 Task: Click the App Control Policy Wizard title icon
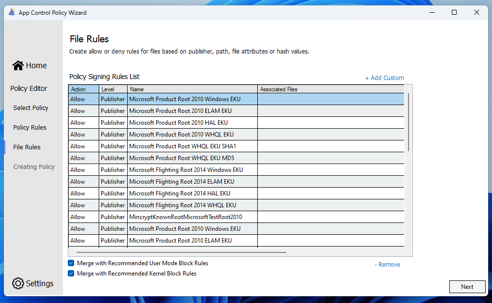coord(11,12)
